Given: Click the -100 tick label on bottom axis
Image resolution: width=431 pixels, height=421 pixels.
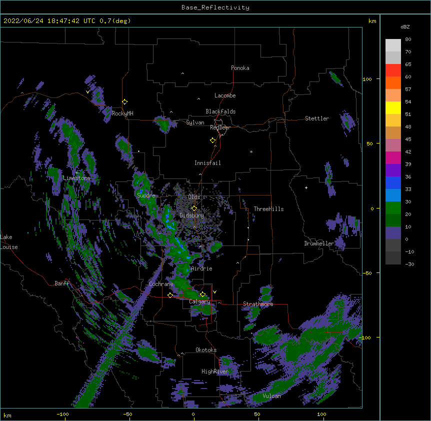Looking at the screenshot, I should (62, 414).
